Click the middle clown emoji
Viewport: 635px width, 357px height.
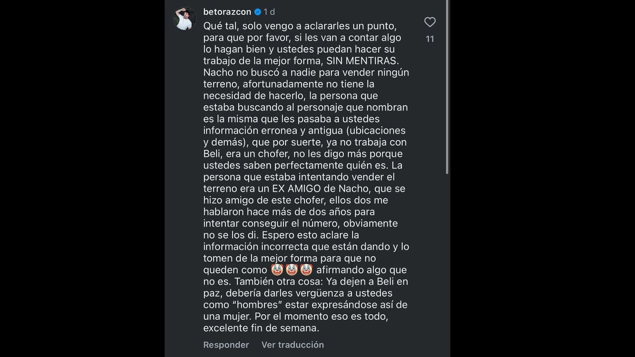tap(291, 269)
